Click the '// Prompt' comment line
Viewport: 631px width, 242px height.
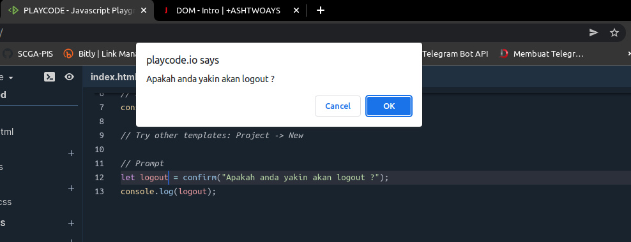pos(142,163)
